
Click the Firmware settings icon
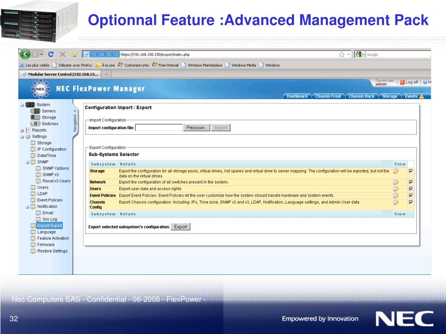(33, 245)
